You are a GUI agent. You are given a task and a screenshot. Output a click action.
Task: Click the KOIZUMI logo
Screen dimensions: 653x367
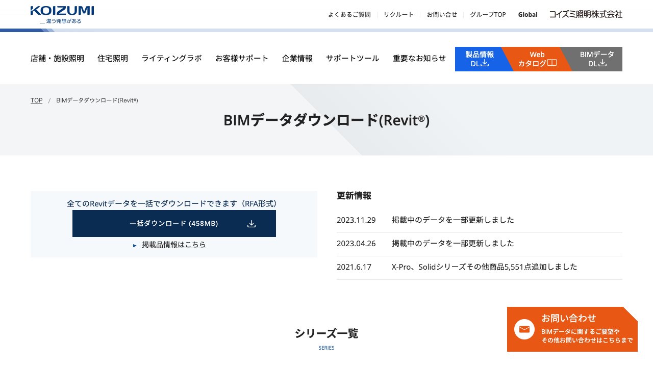(62, 15)
